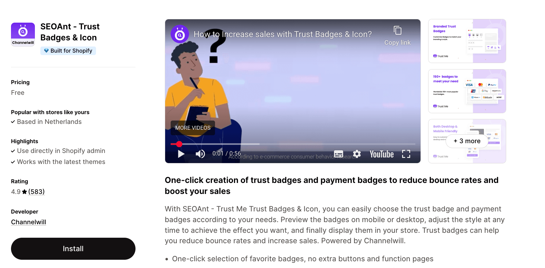Image resolution: width=545 pixels, height=268 pixels.
Task: Click the Built for Shopify badge
Action: click(68, 50)
